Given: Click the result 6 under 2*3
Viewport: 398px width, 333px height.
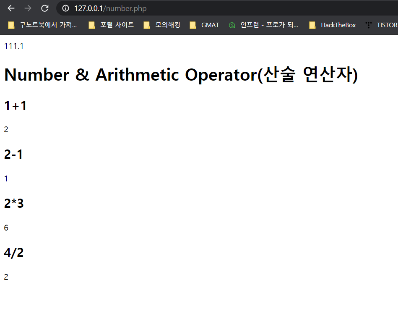Looking at the screenshot, I should [6, 228].
